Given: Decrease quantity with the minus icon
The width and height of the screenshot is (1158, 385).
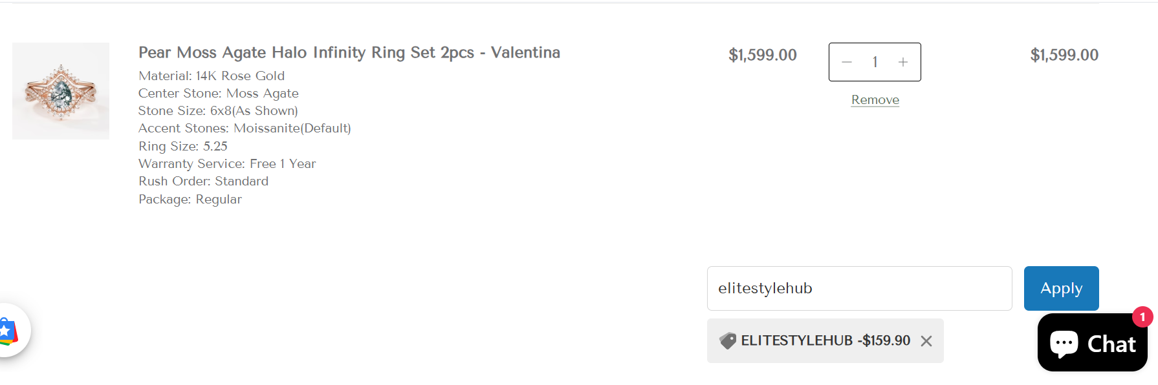Looking at the screenshot, I should (846, 62).
